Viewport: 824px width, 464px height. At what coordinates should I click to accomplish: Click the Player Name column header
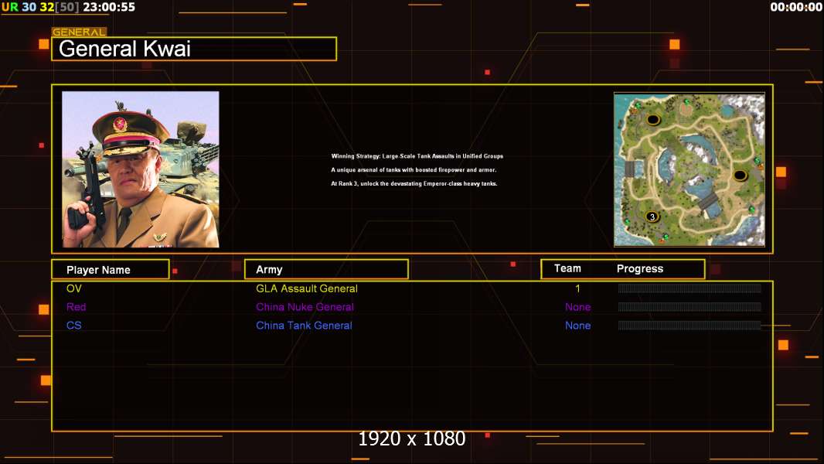click(111, 270)
